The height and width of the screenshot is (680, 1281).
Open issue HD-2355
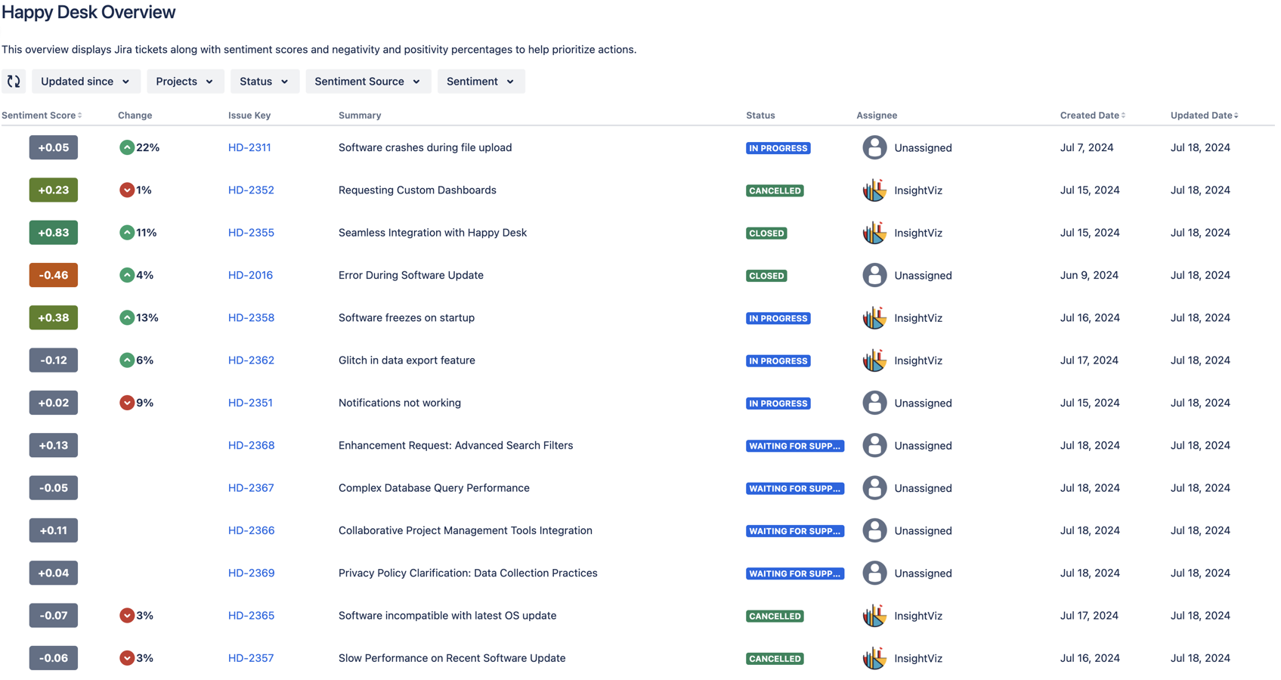click(x=251, y=233)
